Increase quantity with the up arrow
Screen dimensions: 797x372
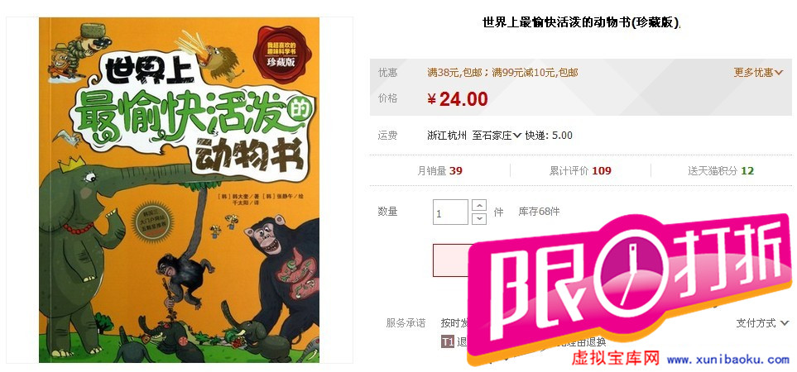pyautogui.click(x=479, y=206)
